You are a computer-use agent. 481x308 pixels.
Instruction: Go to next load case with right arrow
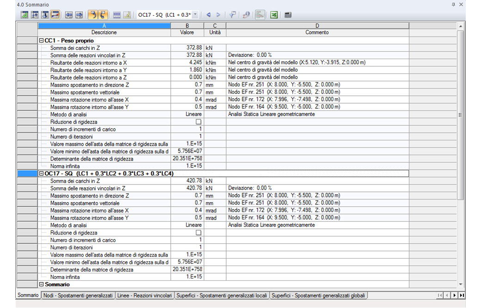pyautogui.click(x=218, y=15)
